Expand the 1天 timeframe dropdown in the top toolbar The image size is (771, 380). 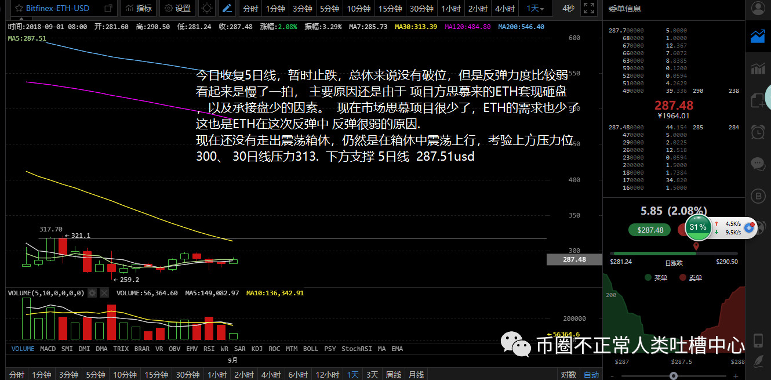[x=535, y=9]
